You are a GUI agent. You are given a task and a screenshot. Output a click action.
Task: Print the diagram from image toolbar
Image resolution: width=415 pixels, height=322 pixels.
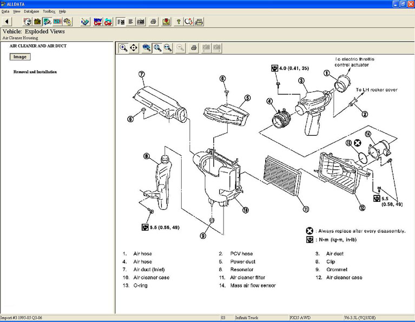point(194,48)
